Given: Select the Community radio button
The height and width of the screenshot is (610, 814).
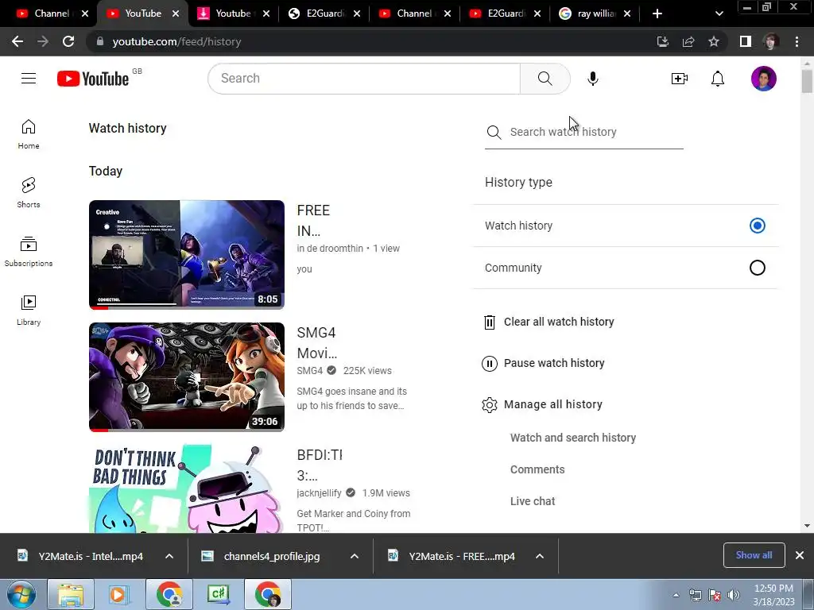Looking at the screenshot, I should tap(758, 268).
